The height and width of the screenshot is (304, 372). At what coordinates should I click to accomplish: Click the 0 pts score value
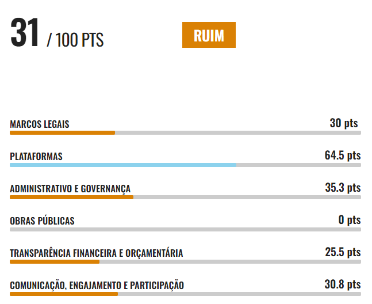pos(350,220)
